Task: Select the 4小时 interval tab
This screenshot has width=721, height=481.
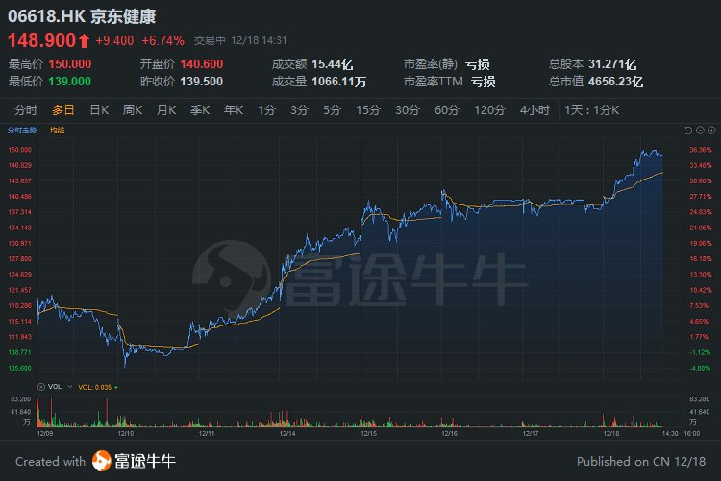Action: [535, 110]
